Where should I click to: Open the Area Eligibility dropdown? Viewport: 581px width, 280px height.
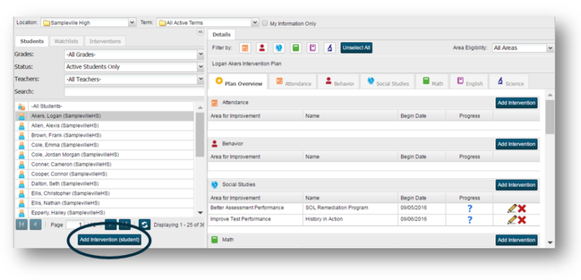523,48
